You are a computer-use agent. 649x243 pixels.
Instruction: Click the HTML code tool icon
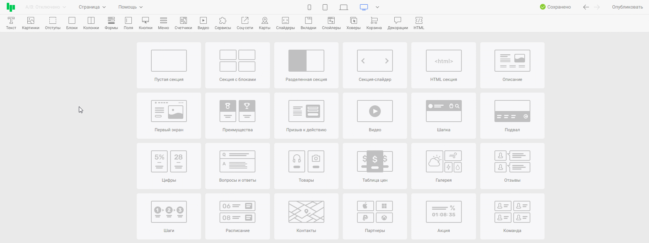(419, 23)
